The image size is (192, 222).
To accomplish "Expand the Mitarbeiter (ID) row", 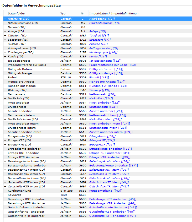I will click(5, 19).
